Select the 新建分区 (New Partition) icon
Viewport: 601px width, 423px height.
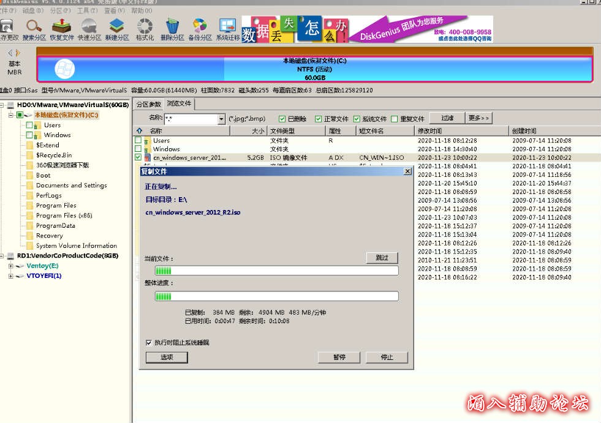[116, 28]
